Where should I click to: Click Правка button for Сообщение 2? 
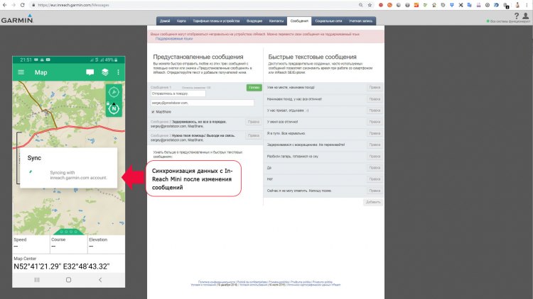pos(254,122)
